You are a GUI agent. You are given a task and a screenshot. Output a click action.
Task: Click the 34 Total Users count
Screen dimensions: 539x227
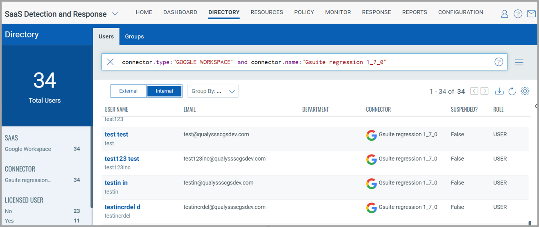coord(45,80)
